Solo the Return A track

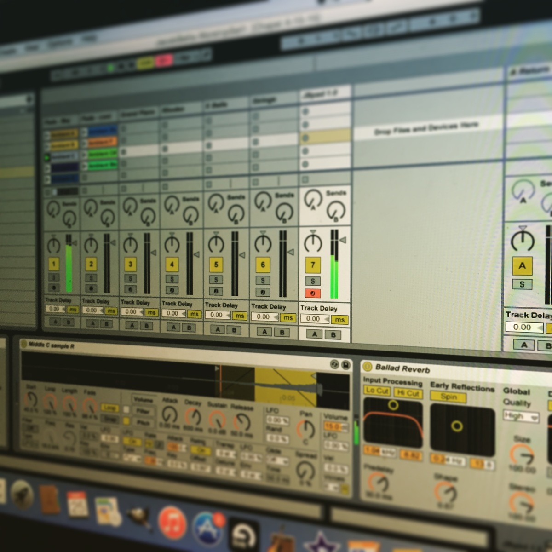click(x=522, y=284)
